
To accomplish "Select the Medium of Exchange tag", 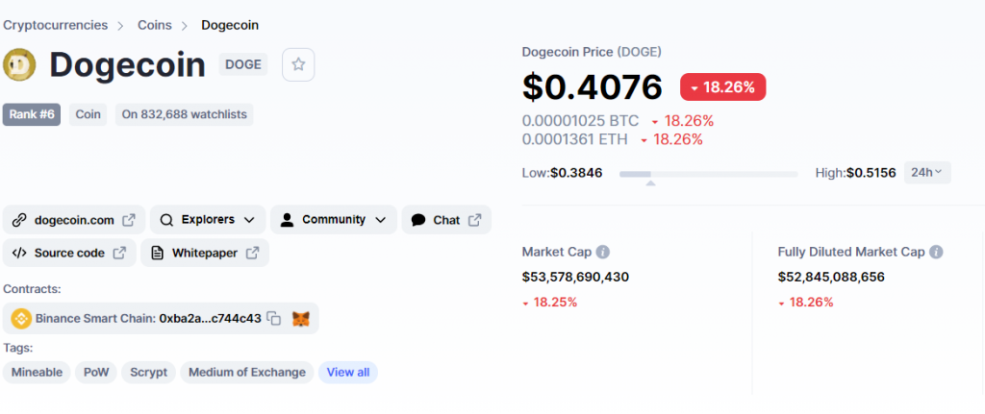I will click(247, 372).
